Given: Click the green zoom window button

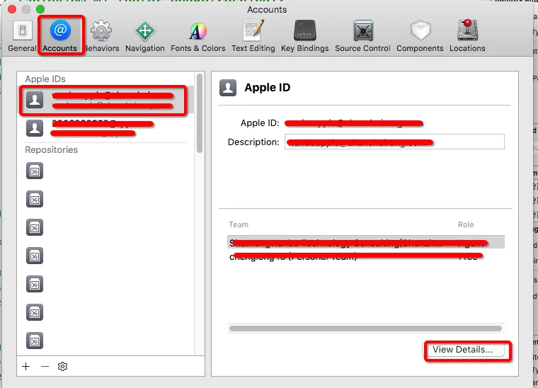Looking at the screenshot, I should 40,9.
